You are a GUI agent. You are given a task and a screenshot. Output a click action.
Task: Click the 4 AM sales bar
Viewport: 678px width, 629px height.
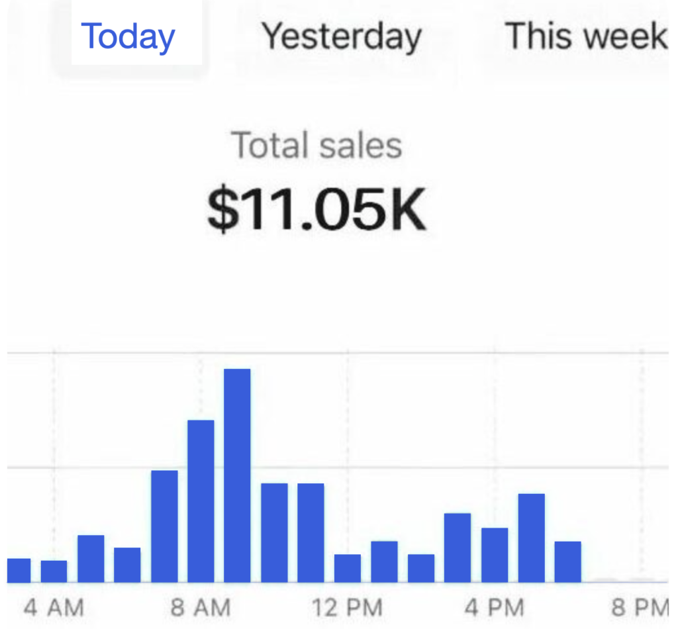[54, 571]
